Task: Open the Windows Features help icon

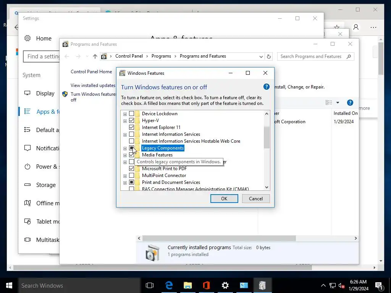Action: 266,87
